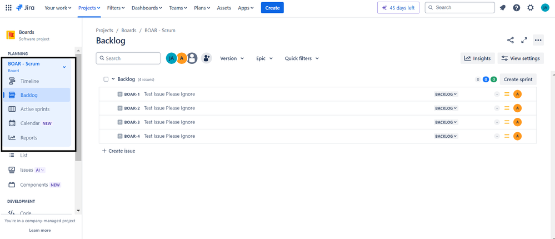Open the Filters menu

tap(116, 8)
